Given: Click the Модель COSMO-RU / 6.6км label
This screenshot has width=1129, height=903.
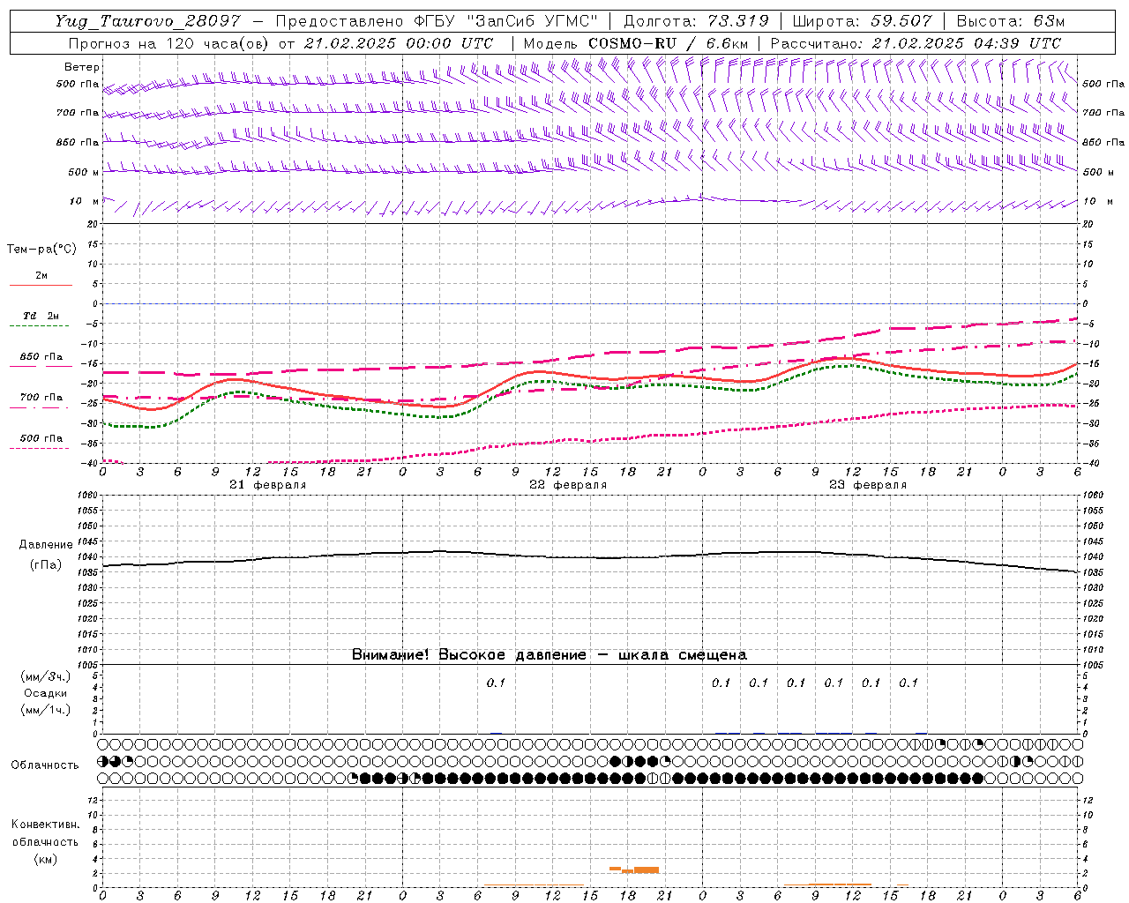Looking at the screenshot, I should [x=636, y=43].
